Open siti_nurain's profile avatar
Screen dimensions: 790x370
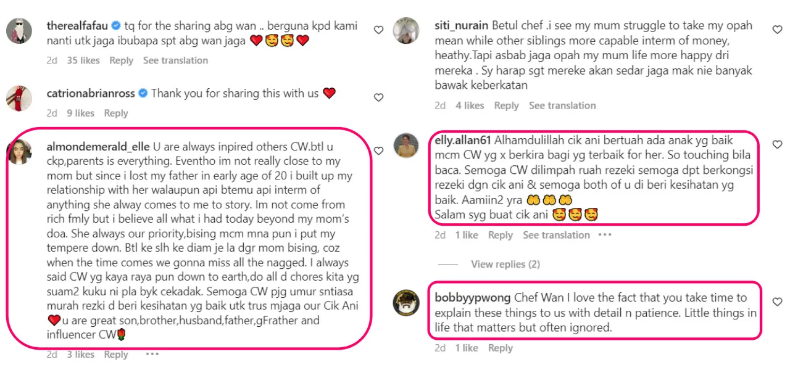tap(407, 31)
